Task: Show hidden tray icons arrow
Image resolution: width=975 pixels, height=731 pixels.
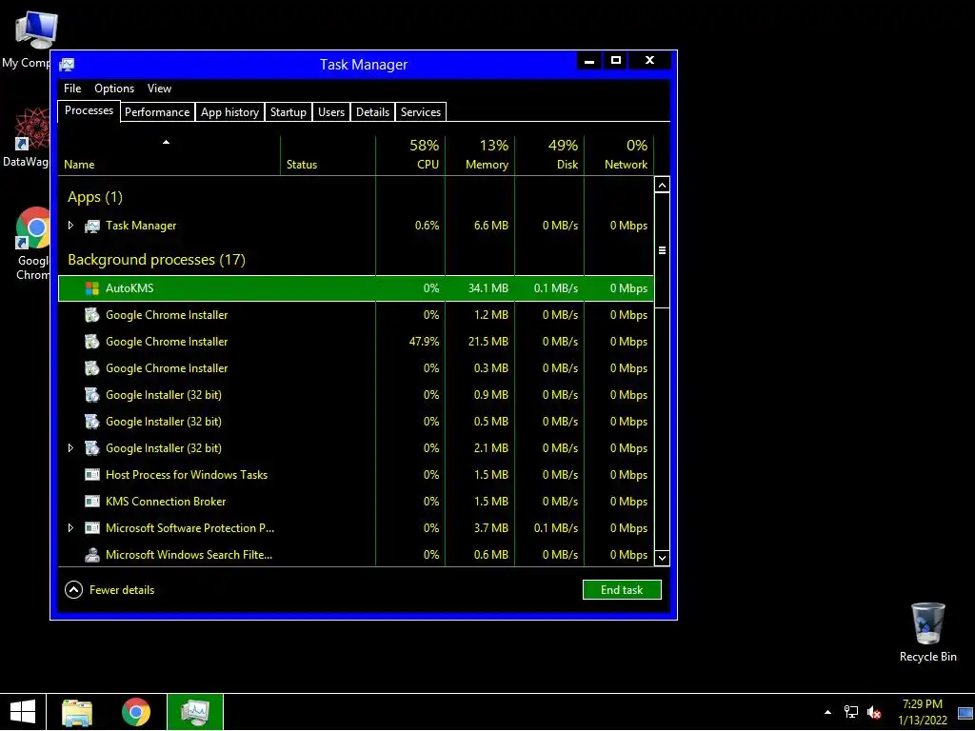Action: (827, 712)
